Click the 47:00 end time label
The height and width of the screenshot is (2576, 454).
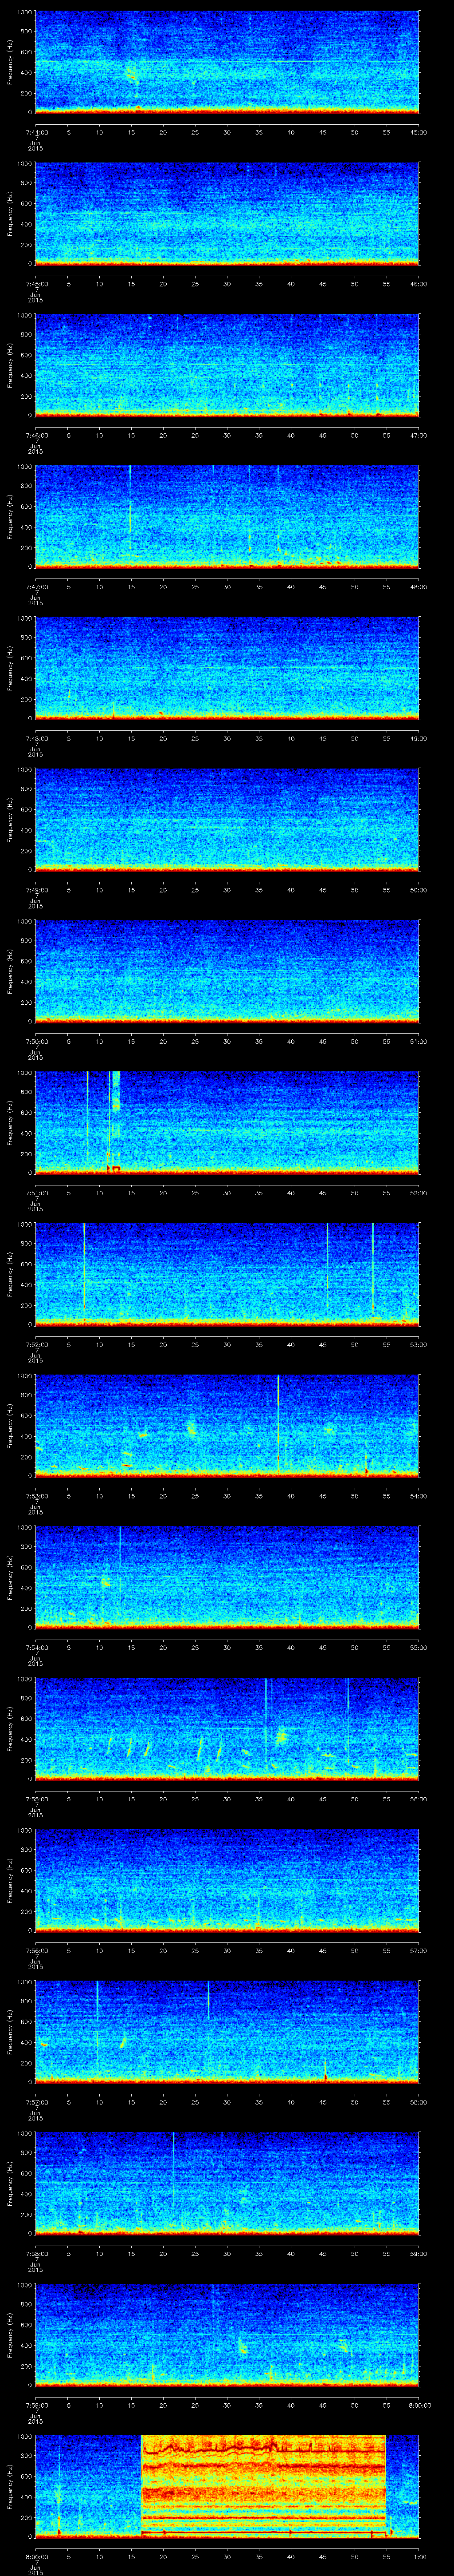point(419,435)
